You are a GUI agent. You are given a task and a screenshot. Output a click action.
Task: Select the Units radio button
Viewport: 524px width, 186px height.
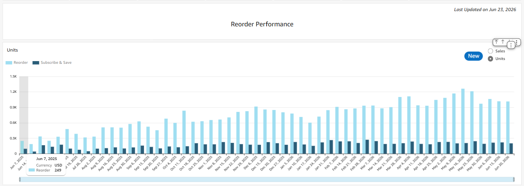490,59
